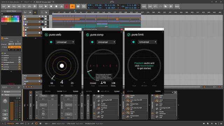224x126 pixels.
Task: Bypass the pure:limit plugin
Action: click(158, 91)
